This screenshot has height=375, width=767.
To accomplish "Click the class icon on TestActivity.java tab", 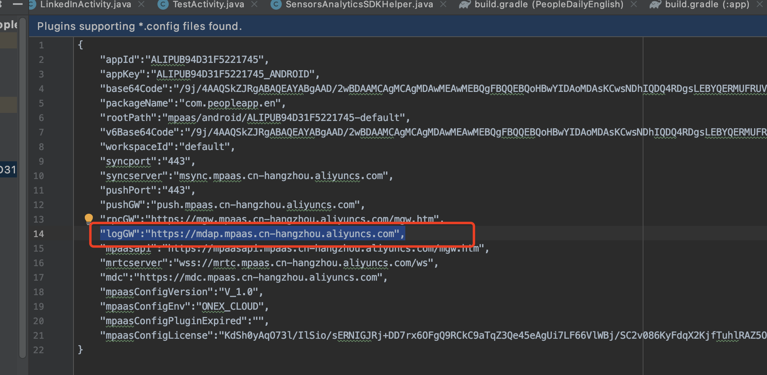I will (163, 4).
